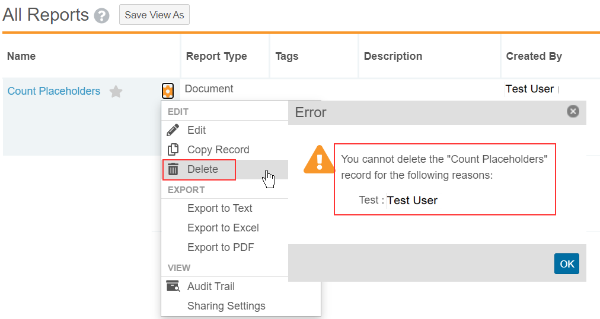Click the Audit Trail icon
This screenshot has height=319, width=600.
click(x=173, y=286)
